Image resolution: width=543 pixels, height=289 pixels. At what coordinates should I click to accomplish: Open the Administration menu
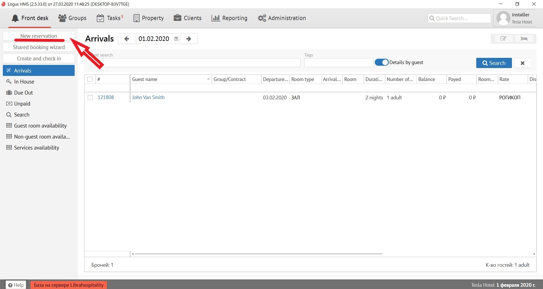(282, 18)
